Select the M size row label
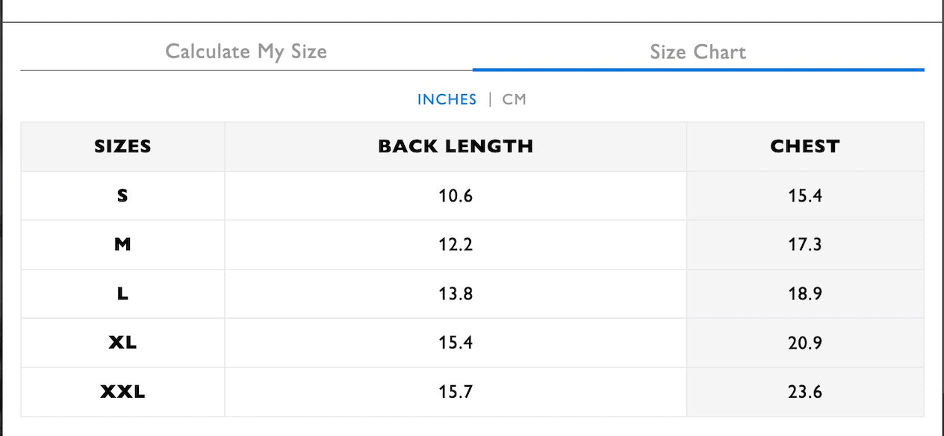The width and height of the screenshot is (944, 436). (122, 244)
